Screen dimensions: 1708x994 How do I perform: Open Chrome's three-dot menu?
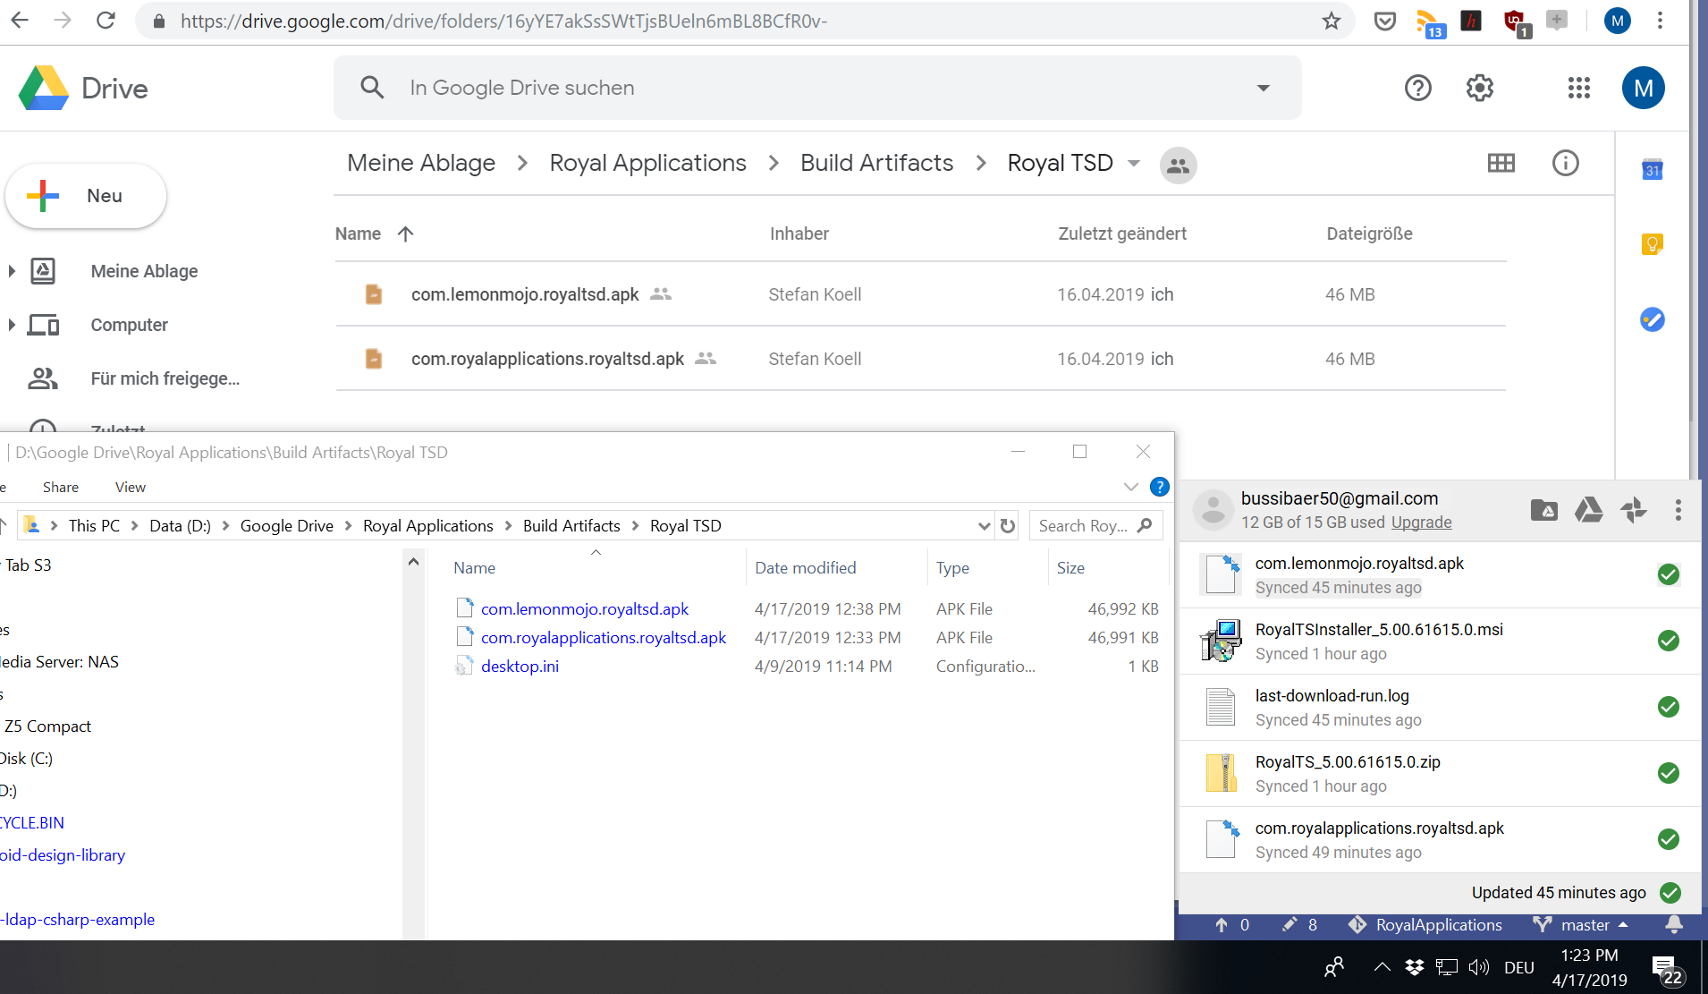[x=1661, y=21]
